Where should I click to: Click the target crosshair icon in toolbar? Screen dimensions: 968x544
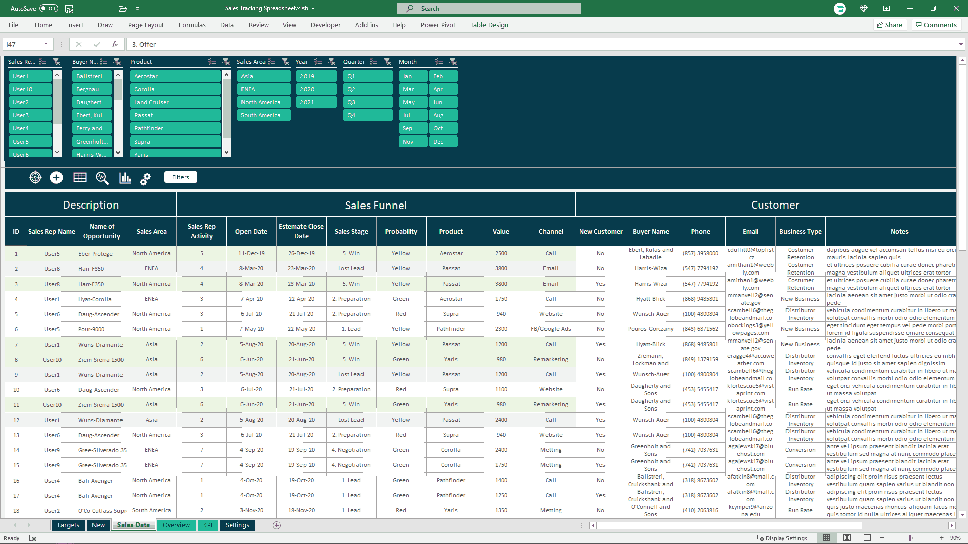click(x=35, y=177)
